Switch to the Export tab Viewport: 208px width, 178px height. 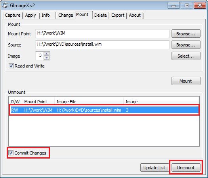point(118,15)
